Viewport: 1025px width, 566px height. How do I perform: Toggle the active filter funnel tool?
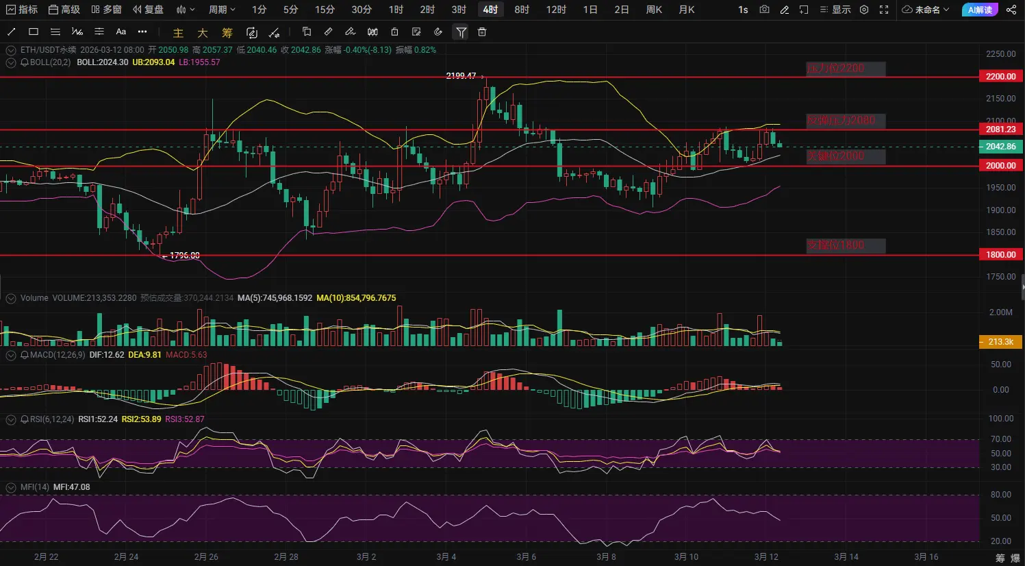pyautogui.click(x=461, y=32)
